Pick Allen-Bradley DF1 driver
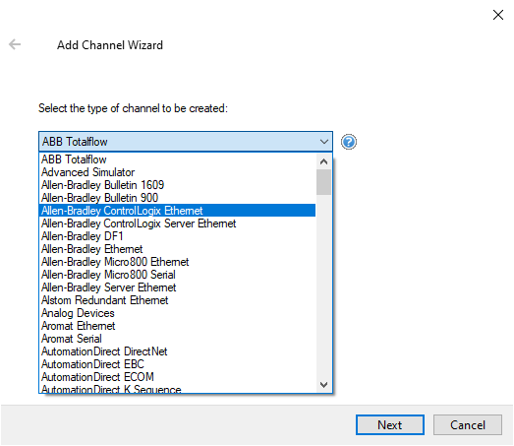The image size is (514, 446). point(177,236)
